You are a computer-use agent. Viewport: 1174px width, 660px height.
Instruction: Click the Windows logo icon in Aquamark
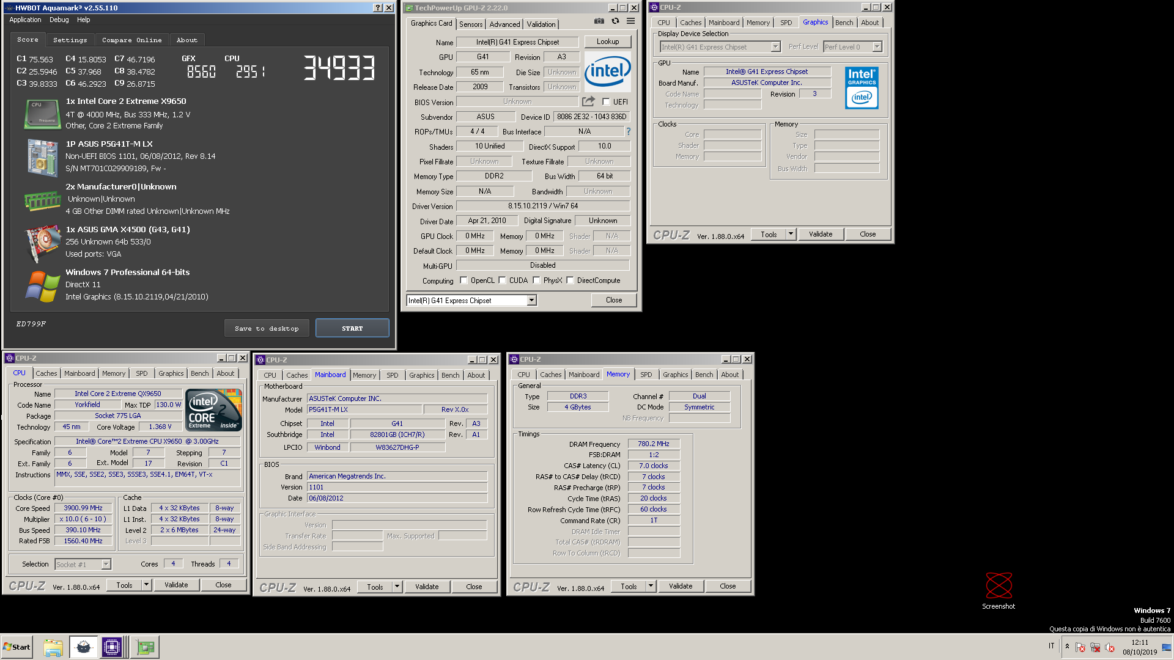click(42, 286)
